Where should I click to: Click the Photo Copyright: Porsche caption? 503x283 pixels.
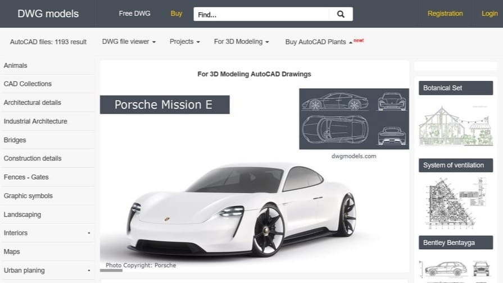pyautogui.click(x=141, y=265)
